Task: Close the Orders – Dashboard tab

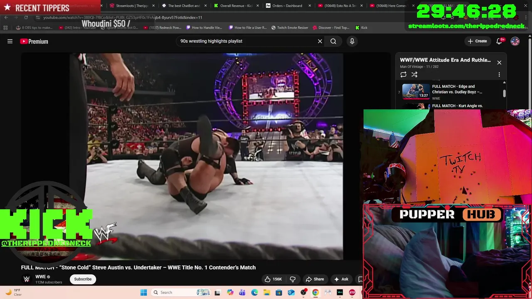Action: click(310, 6)
